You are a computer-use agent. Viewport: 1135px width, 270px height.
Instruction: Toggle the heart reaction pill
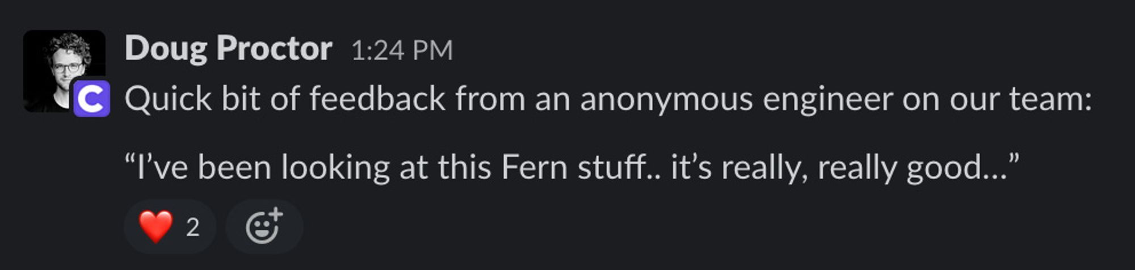pos(170,227)
